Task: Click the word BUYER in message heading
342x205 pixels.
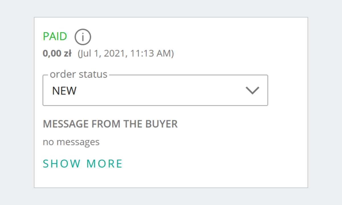Action: (x=162, y=124)
